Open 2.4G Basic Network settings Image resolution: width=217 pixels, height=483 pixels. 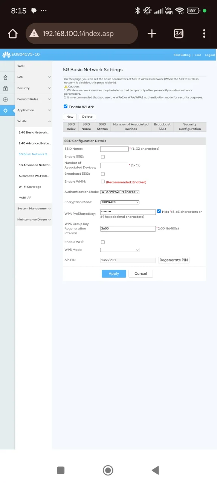(34, 132)
